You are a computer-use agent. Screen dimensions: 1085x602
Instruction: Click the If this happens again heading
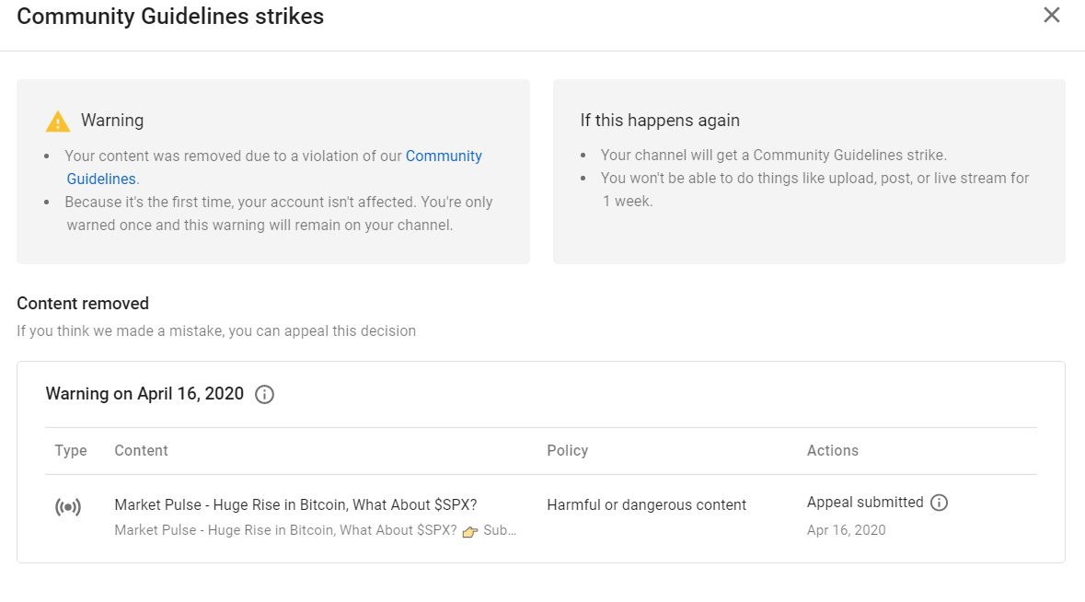click(x=660, y=121)
